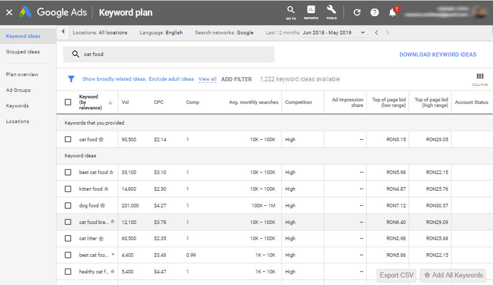Open the help question mark icon
This screenshot has height=285, width=493.
tap(374, 13)
